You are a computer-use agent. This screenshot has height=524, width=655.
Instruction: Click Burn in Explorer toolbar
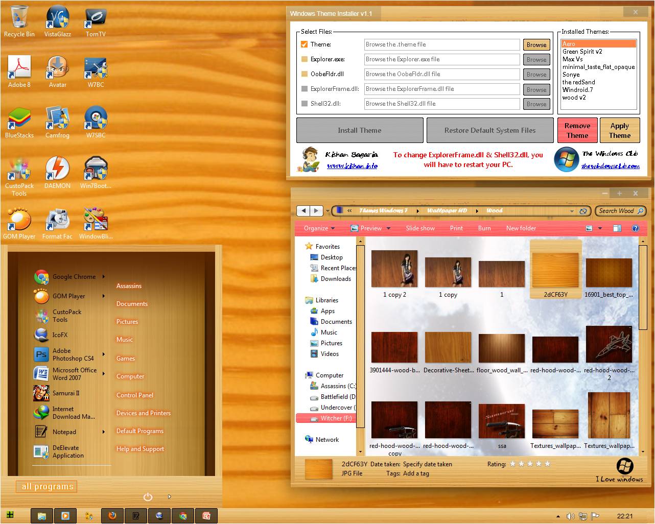pos(484,228)
